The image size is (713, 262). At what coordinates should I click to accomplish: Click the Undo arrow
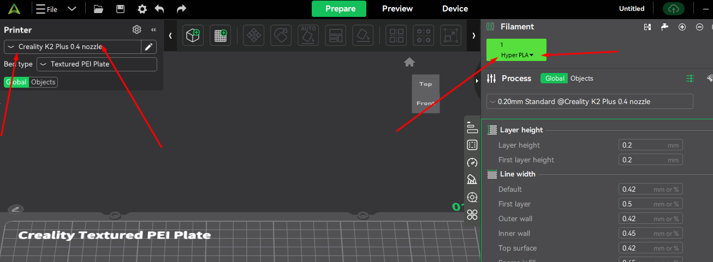coord(159,9)
